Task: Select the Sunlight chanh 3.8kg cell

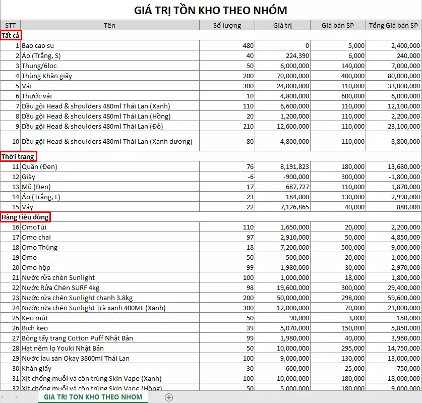Action: click(x=110, y=298)
